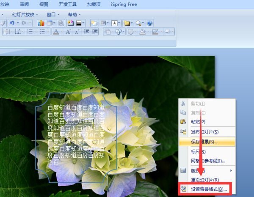Choose 重设幻灯片(R) in context menu
The height and width of the screenshot is (197, 254).
[207, 180]
